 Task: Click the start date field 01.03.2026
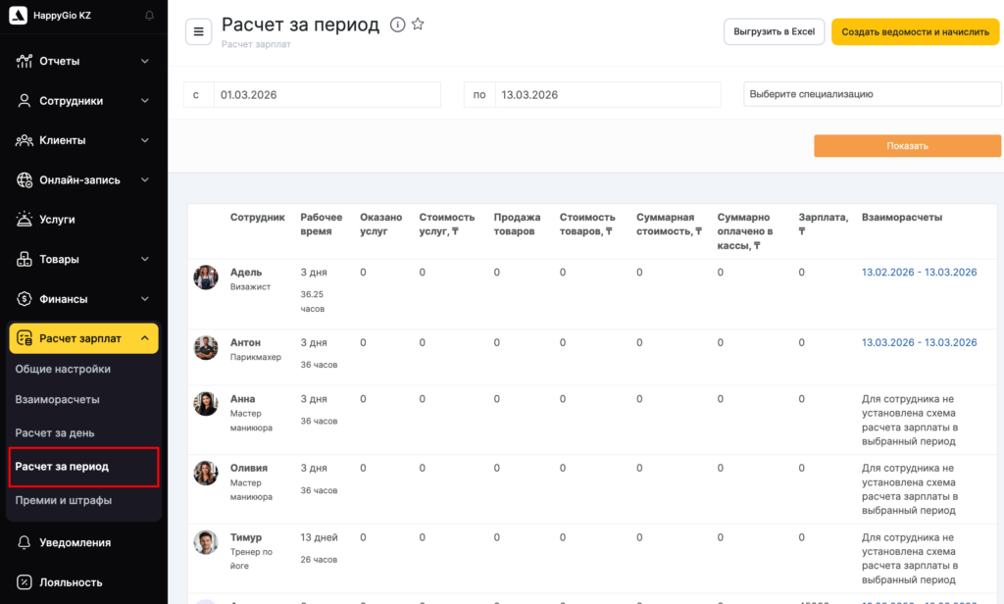(x=326, y=95)
